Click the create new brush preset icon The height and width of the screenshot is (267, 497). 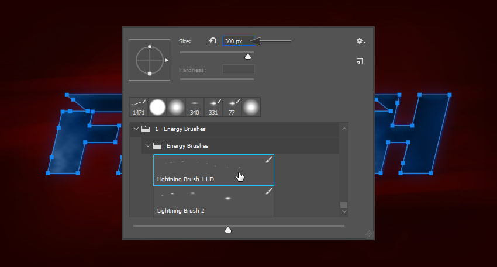(x=360, y=61)
